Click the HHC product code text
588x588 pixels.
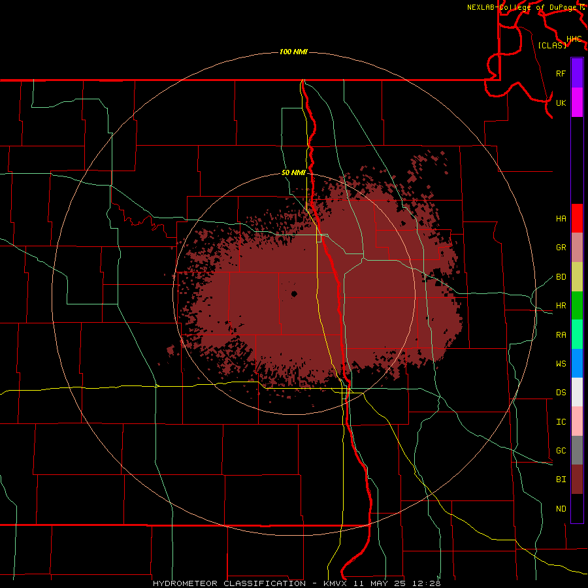[x=574, y=39]
